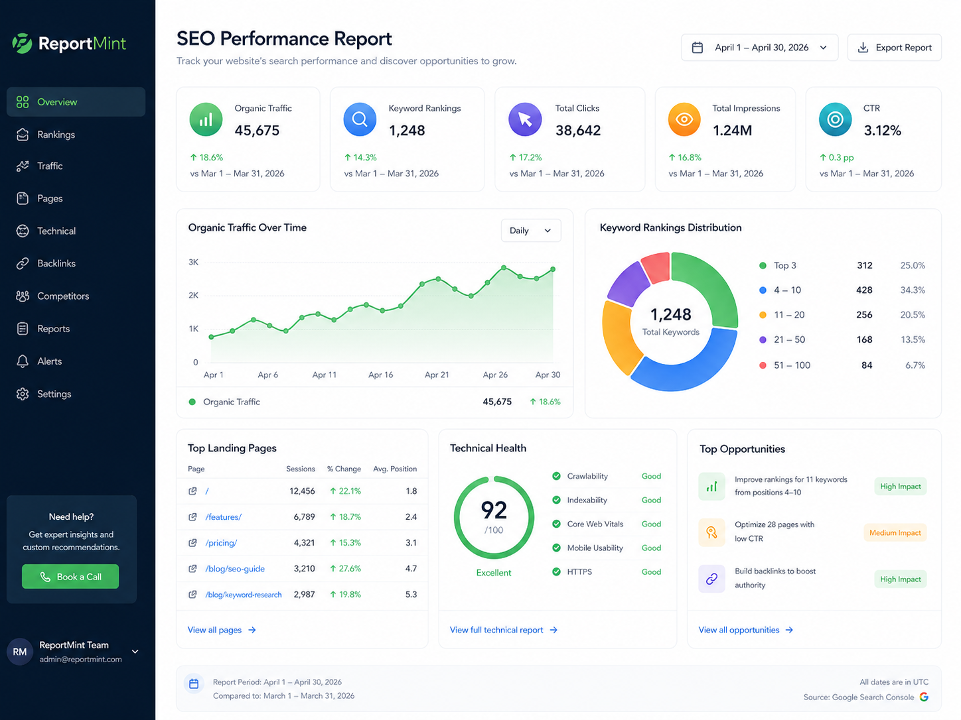Go to Overview in the sidebar
Screen dimensions: 961x720
click(x=76, y=102)
